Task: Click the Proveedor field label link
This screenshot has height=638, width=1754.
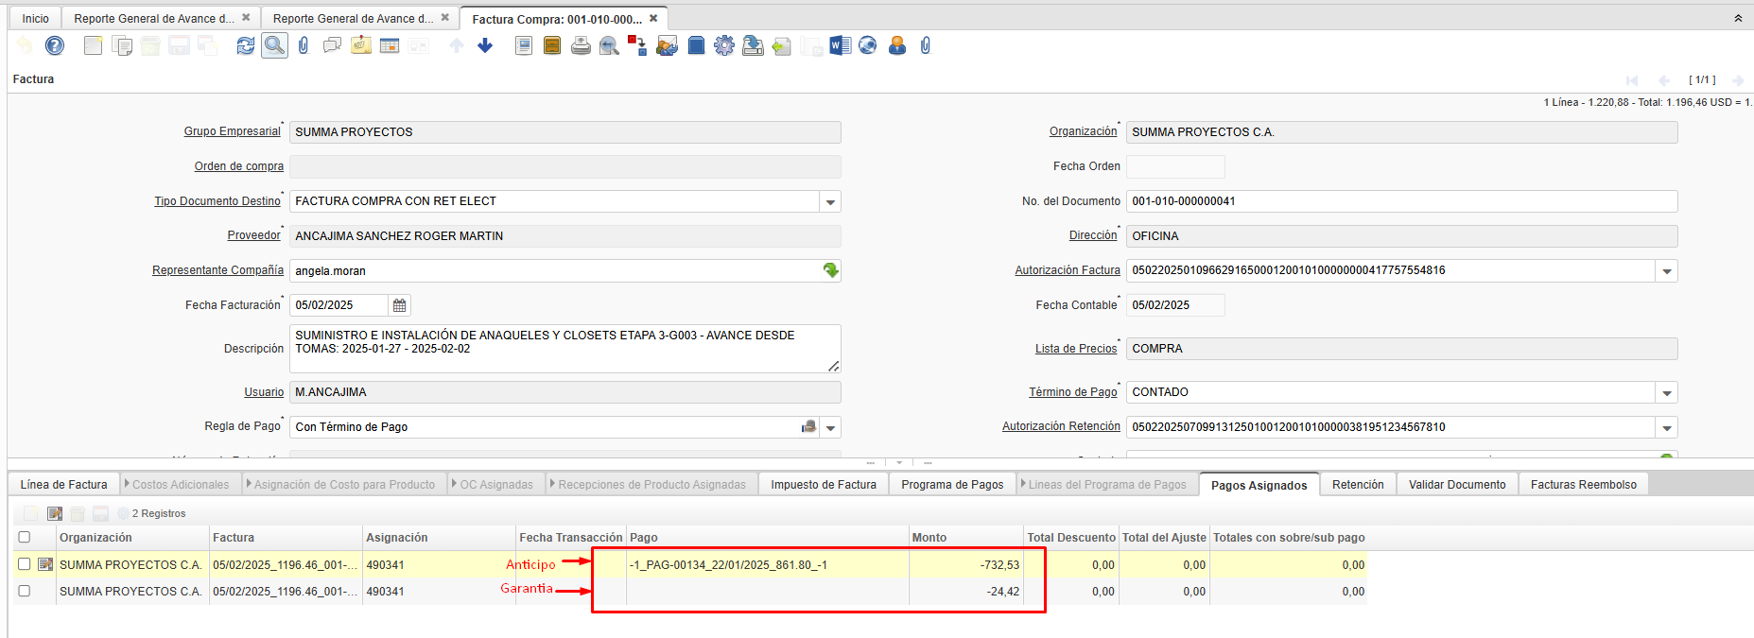Action: (x=253, y=235)
